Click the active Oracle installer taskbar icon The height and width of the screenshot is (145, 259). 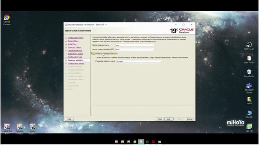pos(141,142)
